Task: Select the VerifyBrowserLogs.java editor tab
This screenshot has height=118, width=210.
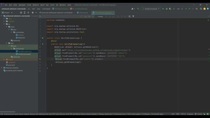Action: (103, 12)
